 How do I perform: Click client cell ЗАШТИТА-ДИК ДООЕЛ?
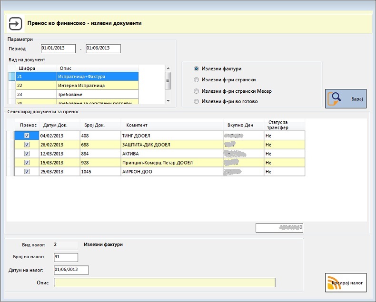tap(172, 145)
